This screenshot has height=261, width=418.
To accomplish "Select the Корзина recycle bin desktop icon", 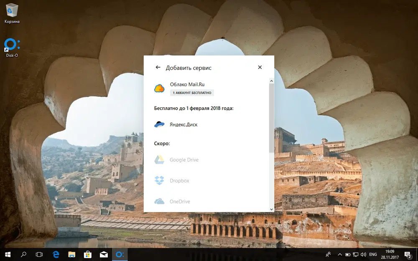I will click(12, 13).
